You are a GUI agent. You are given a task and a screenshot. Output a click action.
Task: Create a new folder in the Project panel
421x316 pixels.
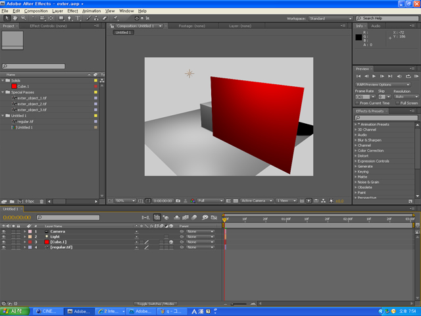pyautogui.click(x=12, y=201)
